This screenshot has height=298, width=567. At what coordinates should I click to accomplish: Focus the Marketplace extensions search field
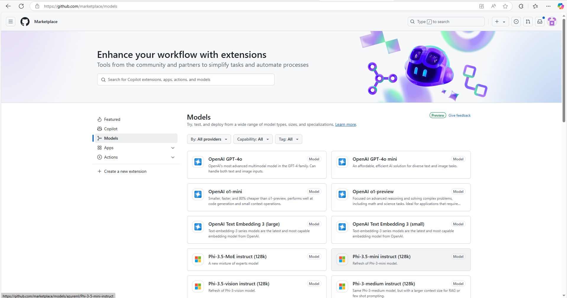(x=186, y=79)
